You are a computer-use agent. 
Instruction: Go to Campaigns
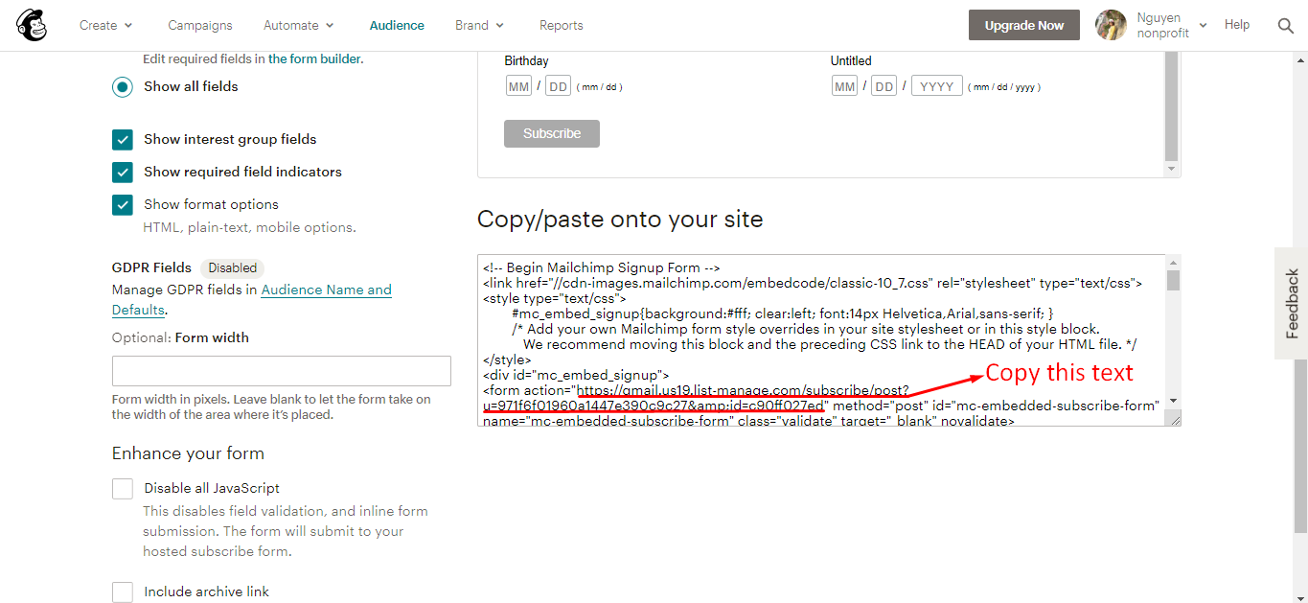(x=200, y=26)
